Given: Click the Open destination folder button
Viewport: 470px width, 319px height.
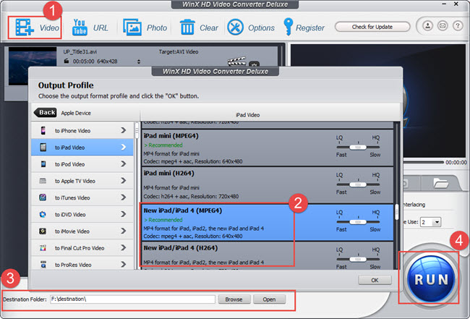Looking at the screenshot, I should [x=269, y=299].
